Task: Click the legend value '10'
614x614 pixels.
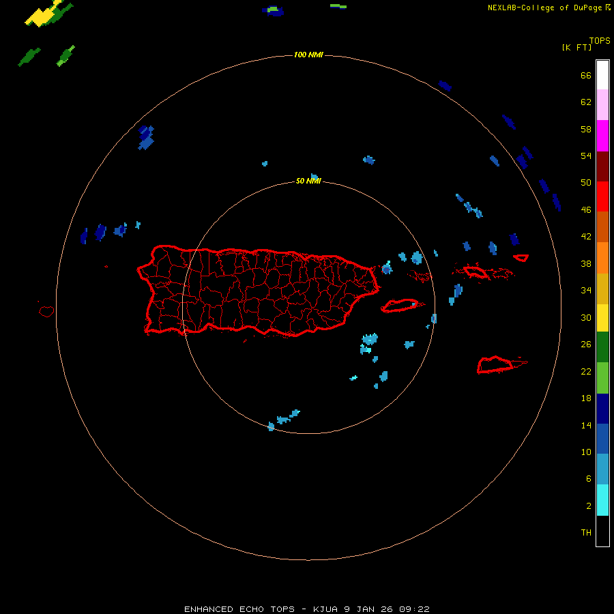Action: point(586,452)
